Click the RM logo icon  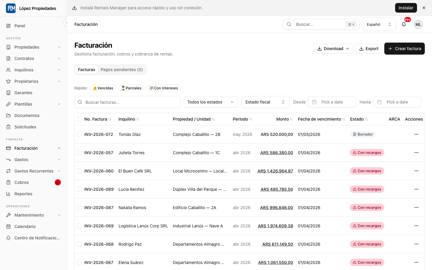click(x=11, y=8)
